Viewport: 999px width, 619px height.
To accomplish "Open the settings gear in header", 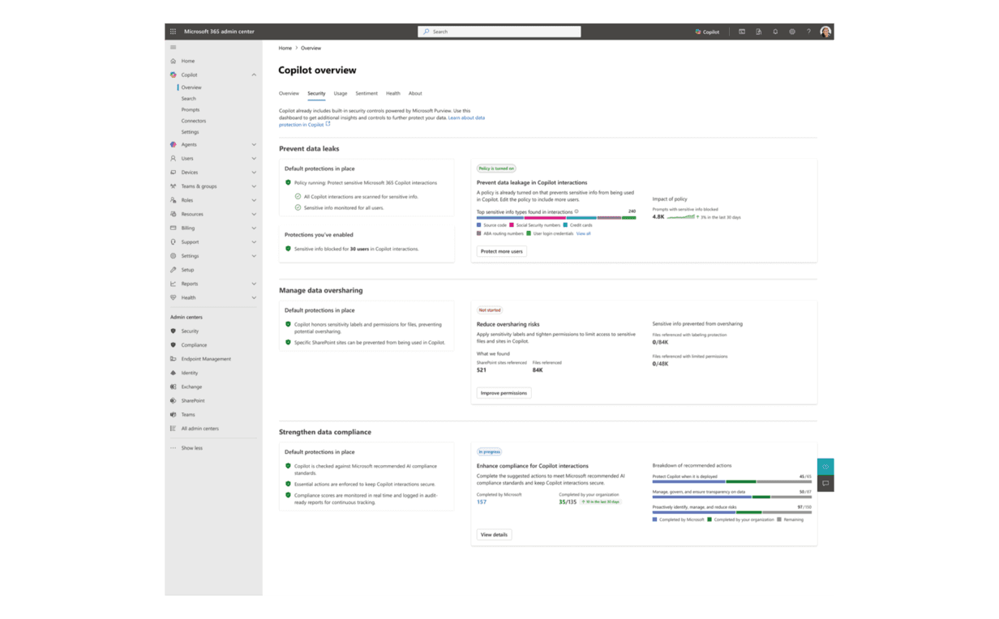I will (792, 32).
